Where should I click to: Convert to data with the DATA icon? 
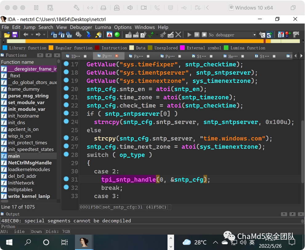pos(136,35)
